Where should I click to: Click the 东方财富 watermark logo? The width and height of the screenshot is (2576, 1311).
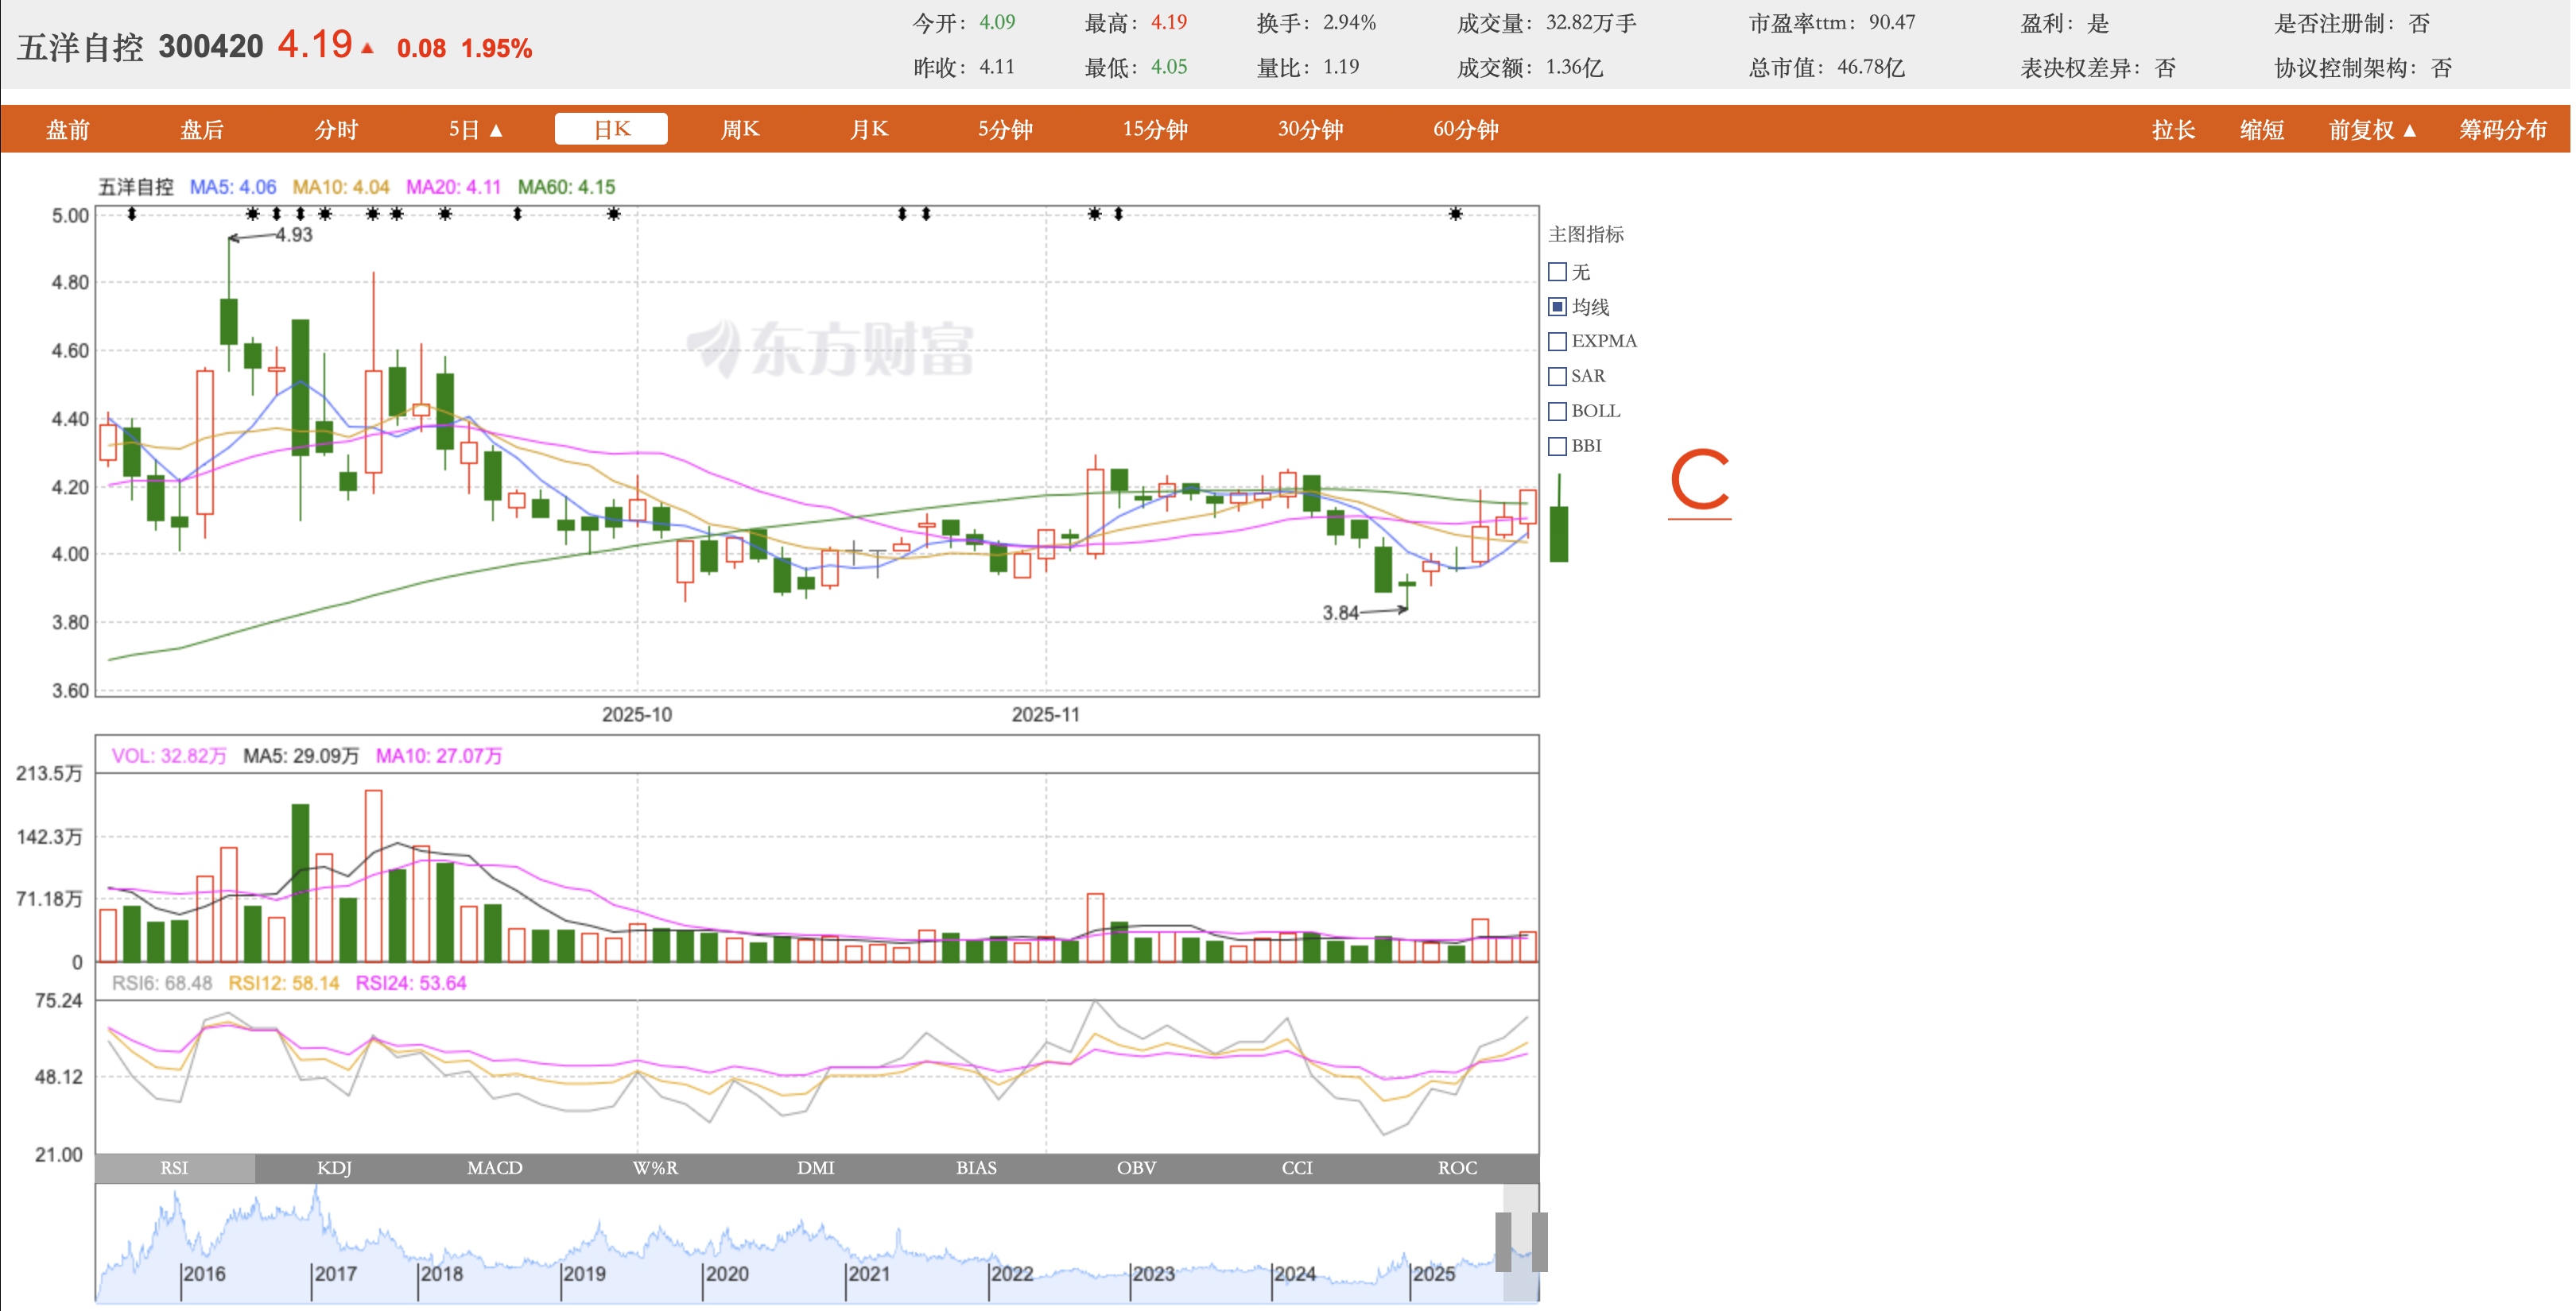[x=832, y=349]
